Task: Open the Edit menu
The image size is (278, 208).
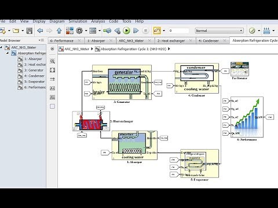Action: (13, 21)
